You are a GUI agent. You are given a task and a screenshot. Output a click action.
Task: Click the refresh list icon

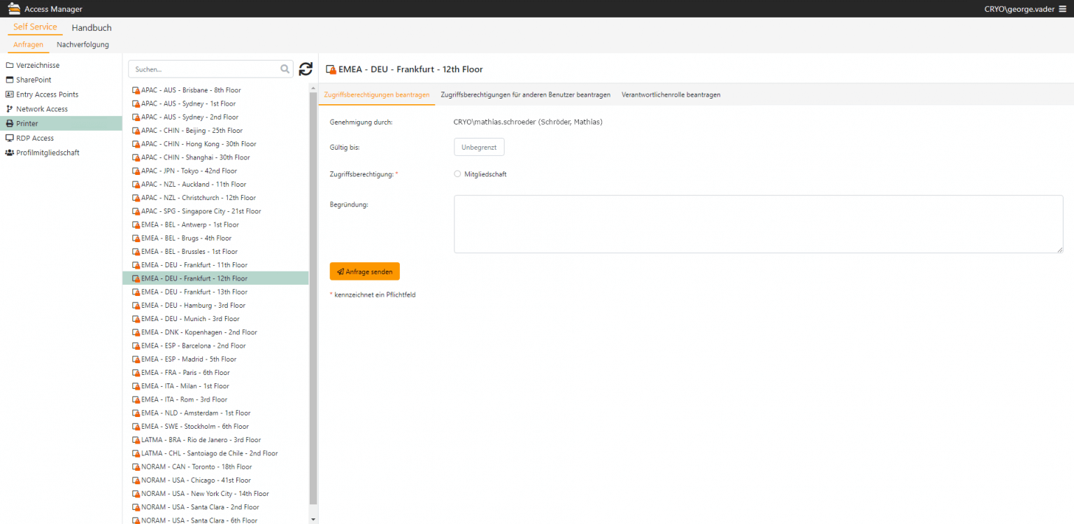click(x=306, y=69)
